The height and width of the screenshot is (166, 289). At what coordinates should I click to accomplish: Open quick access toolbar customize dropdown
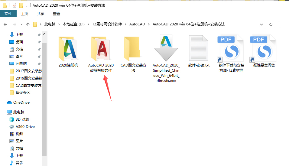pos(27,6)
